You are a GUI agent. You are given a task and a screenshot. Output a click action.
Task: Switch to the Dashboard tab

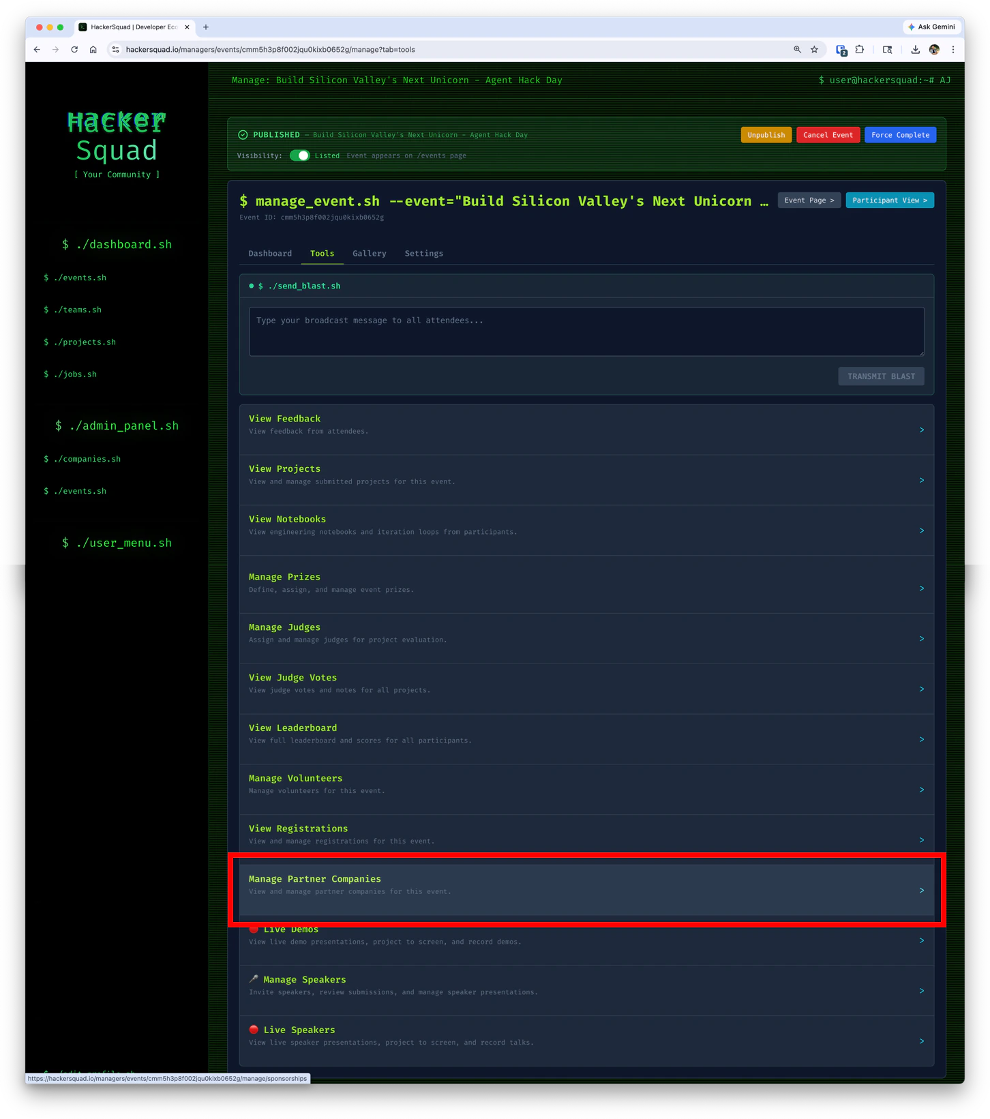pyautogui.click(x=270, y=254)
